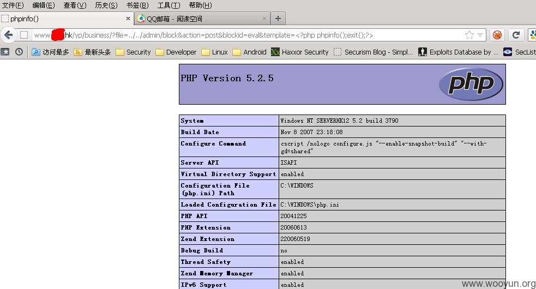Open the URL history dropdown arrow
This screenshot has width=536, height=289.
click(480, 35)
